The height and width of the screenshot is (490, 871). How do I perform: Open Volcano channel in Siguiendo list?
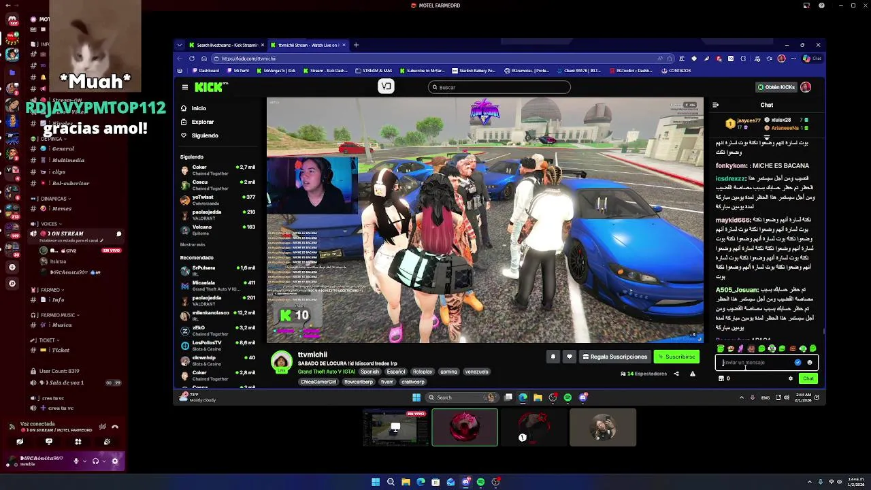pyautogui.click(x=218, y=229)
